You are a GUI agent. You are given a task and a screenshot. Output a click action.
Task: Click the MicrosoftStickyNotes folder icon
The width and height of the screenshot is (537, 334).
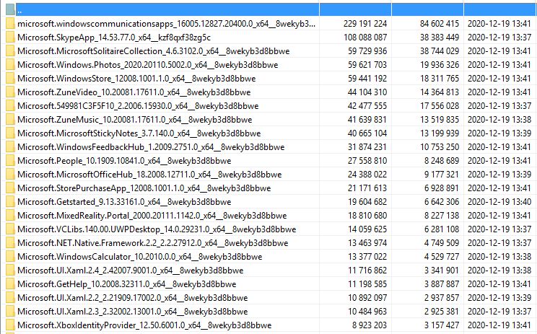(x=10, y=133)
